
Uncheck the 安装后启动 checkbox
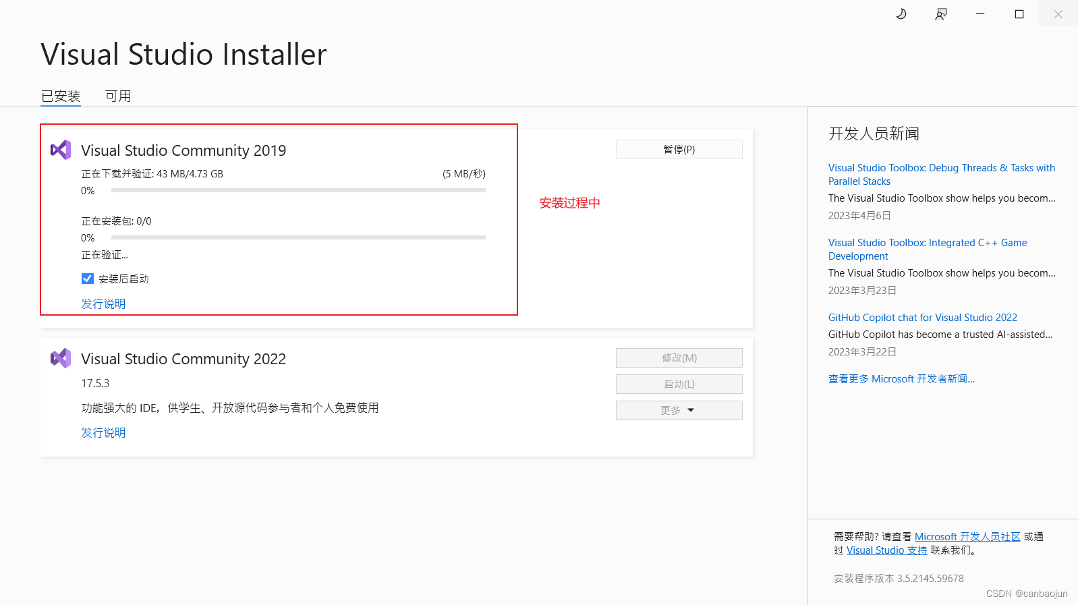click(88, 279)
